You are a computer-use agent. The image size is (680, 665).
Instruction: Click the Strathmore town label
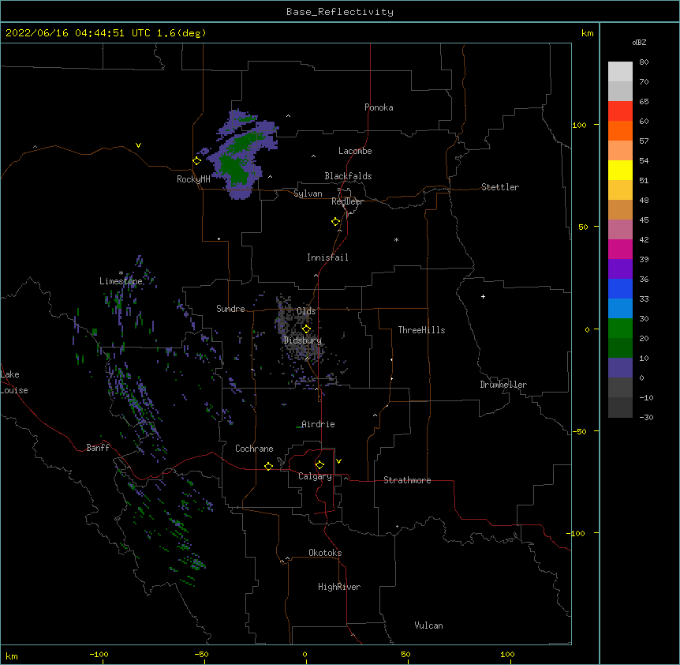click(x=407, y=480)
